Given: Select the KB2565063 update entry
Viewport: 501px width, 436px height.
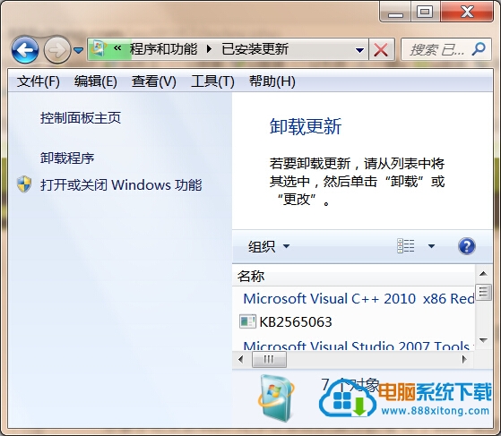Looking at the screenshot, I should tap(296, 321).
